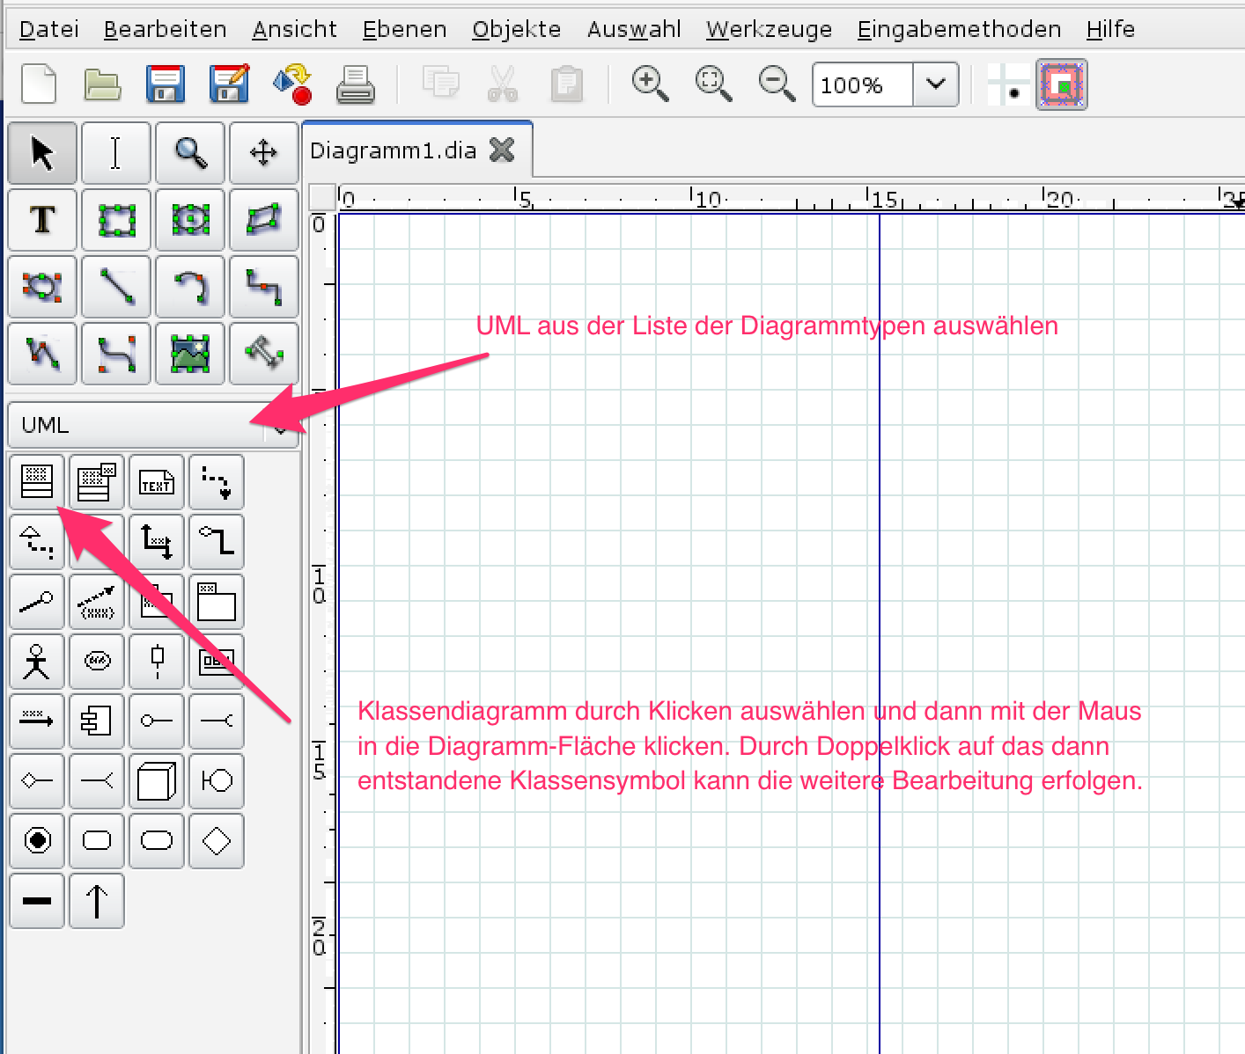This screenshot has height=1054, width=1245.
Task: Pick the UML Branch diamond shape
Action: coord(217,840)
